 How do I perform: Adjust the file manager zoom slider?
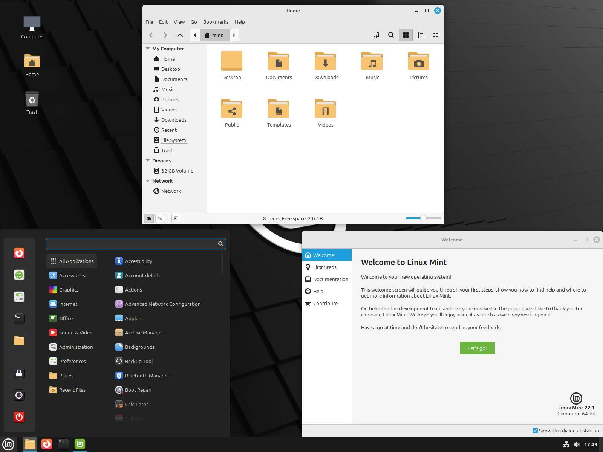coord(423,218)
